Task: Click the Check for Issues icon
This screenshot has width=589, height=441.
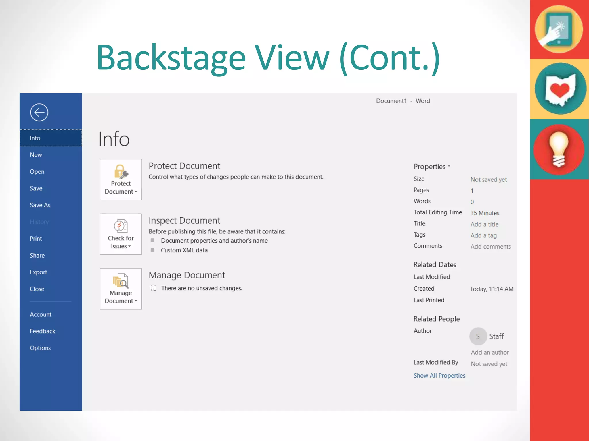Action: [121, 226]
